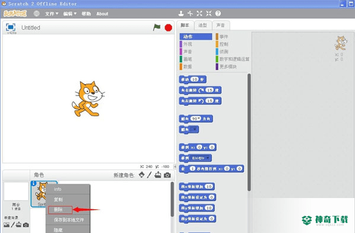Choose new sprite from library icon
This screenshot has height=233, width=355.
[x=142, y=175]
